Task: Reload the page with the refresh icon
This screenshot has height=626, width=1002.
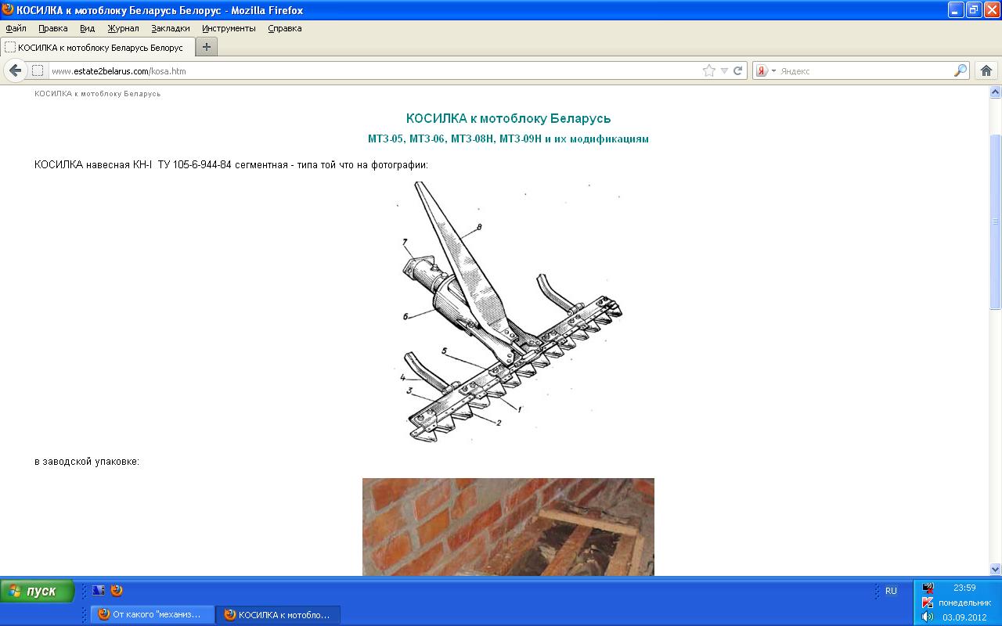Action: point(737,70)
